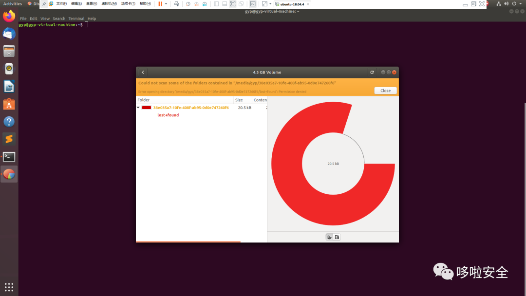Open the 编辑(E) menu in VMware
The width and height of the screenshot is (526, 296).
pyautogui.click(x=76, y=4)
